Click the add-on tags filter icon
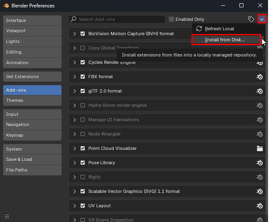This screenshot has width=275, height=222. (x=251, y=19)
